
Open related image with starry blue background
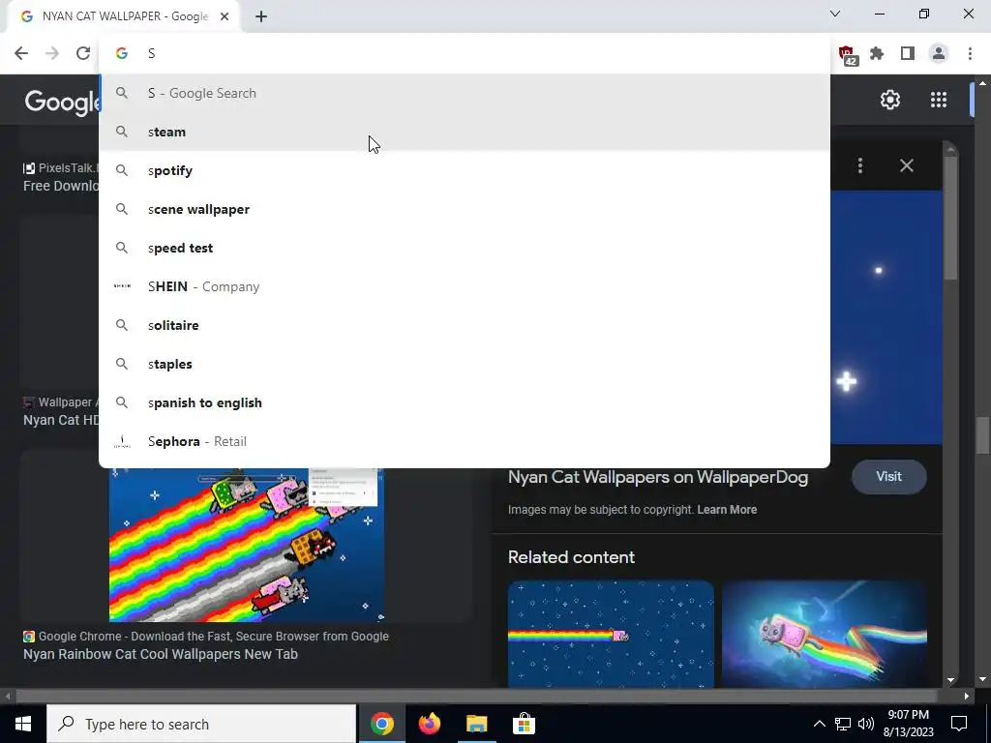pos(611,634)
